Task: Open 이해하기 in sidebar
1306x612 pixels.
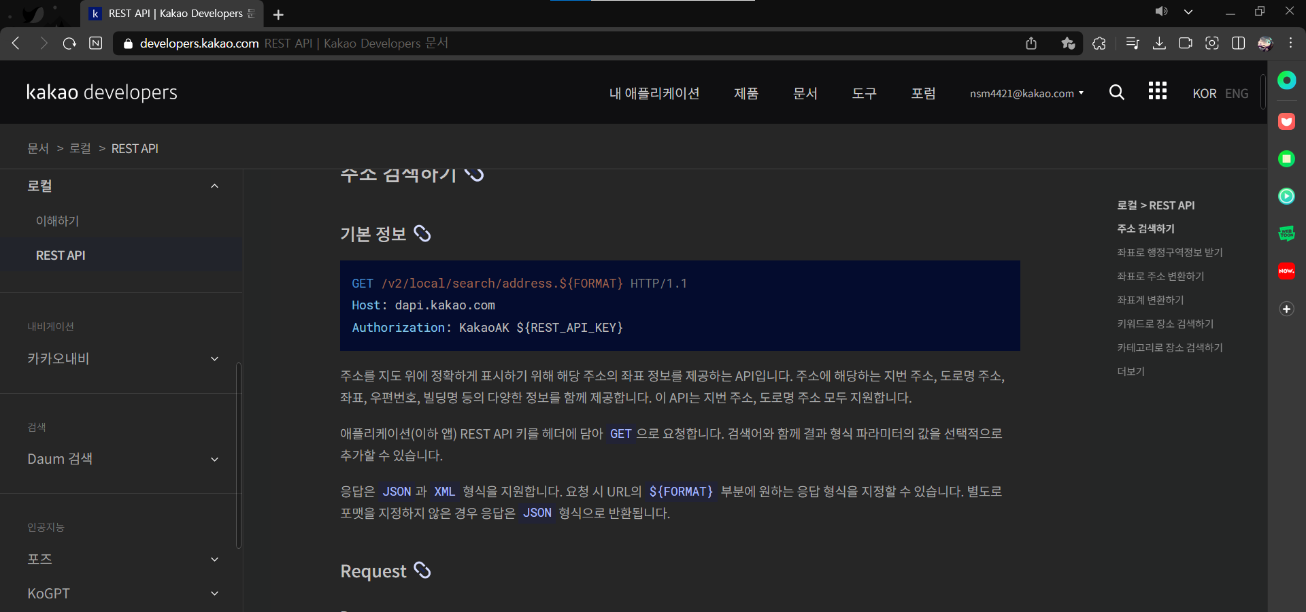Action: (58, 221)
